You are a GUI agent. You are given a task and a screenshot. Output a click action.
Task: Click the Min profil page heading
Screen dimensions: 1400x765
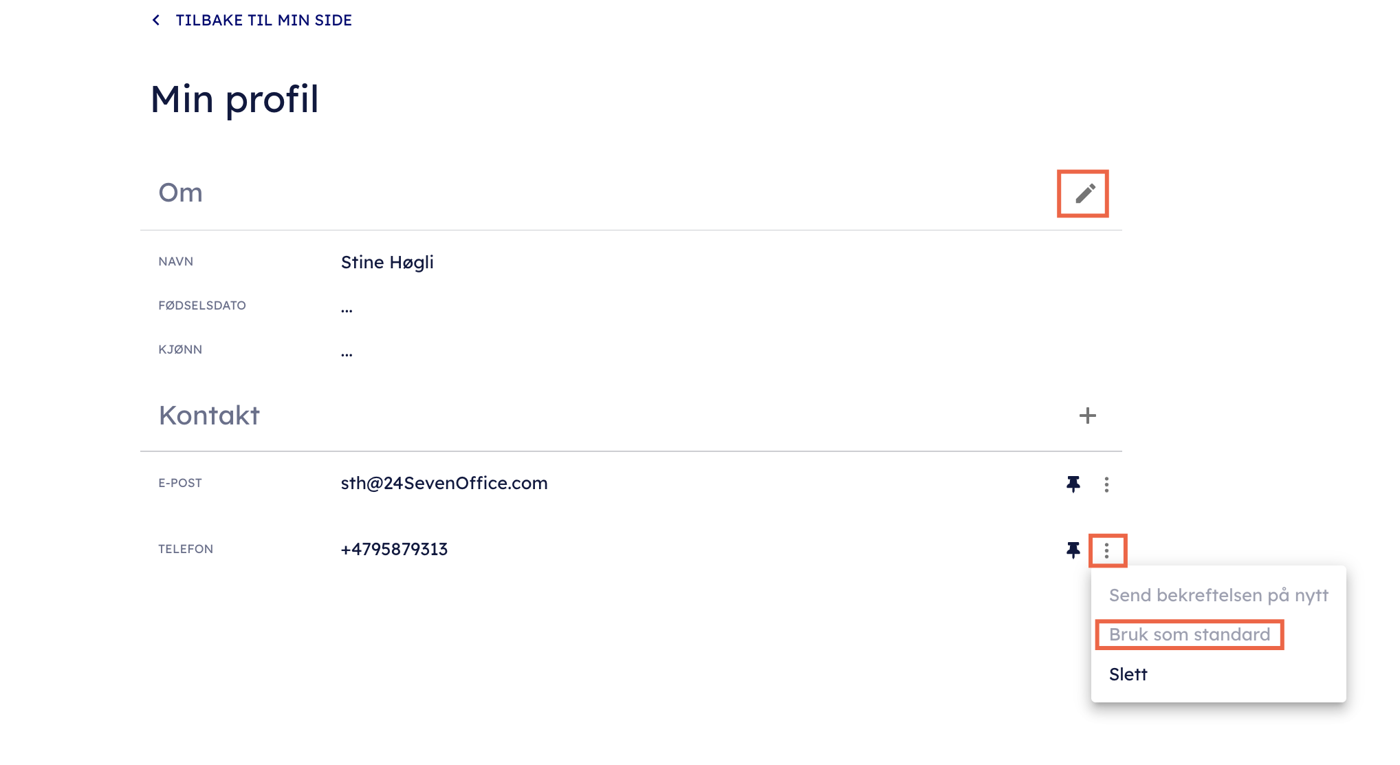point(234,99)
